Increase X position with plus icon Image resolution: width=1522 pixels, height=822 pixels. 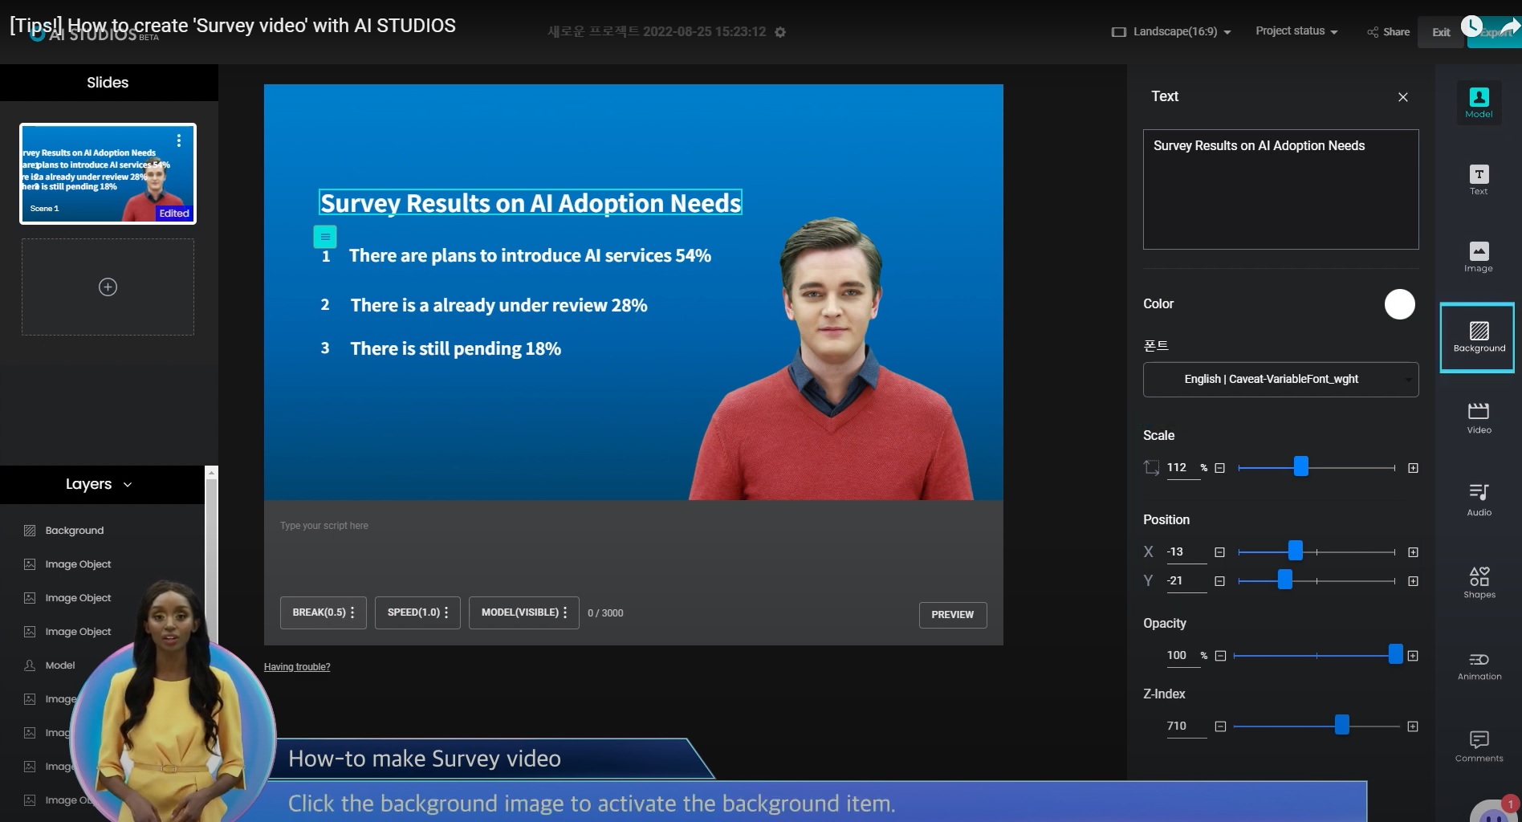(1413, 552)
